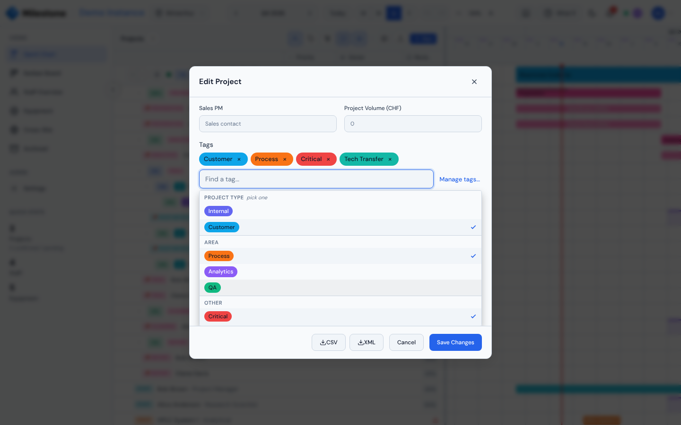Select the Internal project type option
This screenshot has height=425, width=681.
click(x=340, y=211)
